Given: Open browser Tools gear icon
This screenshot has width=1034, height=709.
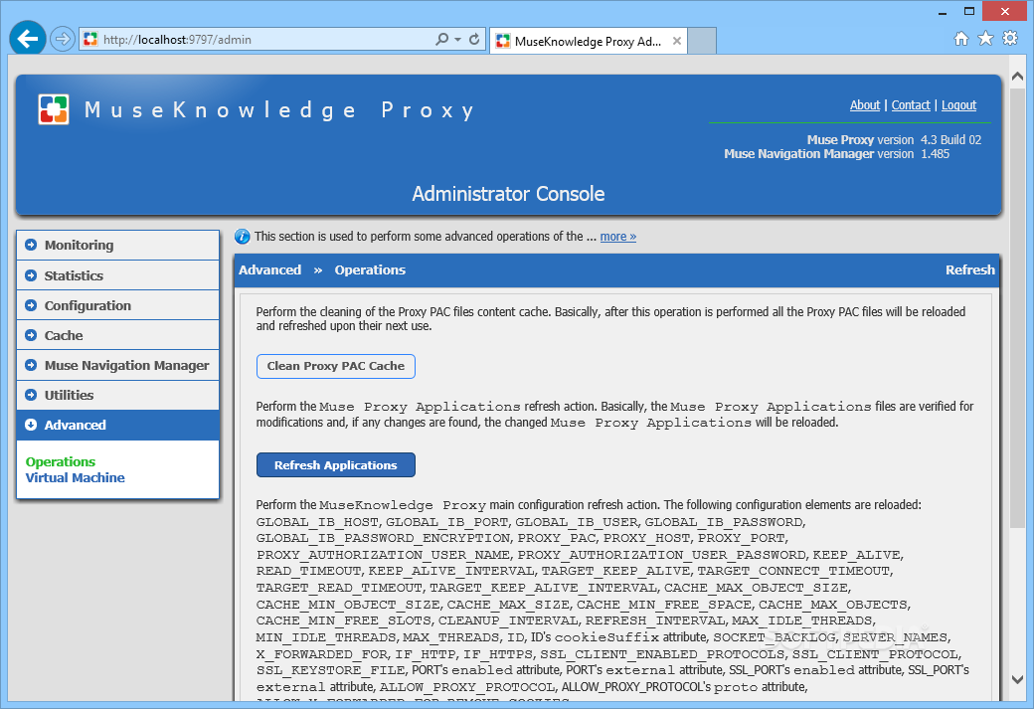Looking at the screenshot, I should (x=1009, y=38).
